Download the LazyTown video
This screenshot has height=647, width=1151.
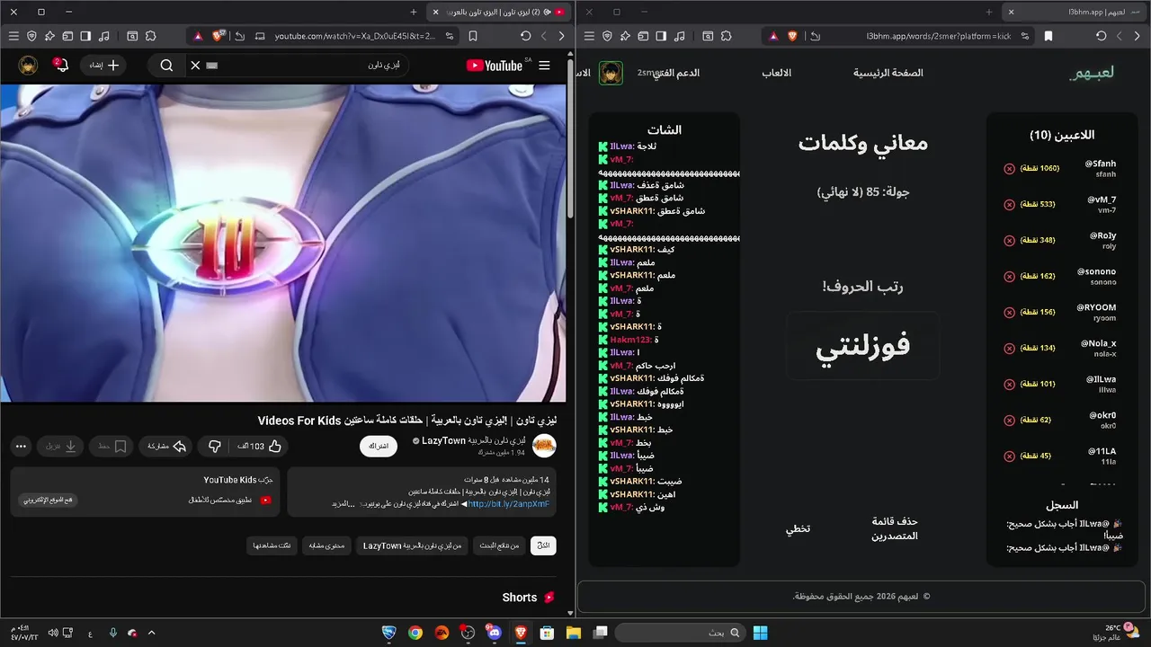[x=61, y=446]
